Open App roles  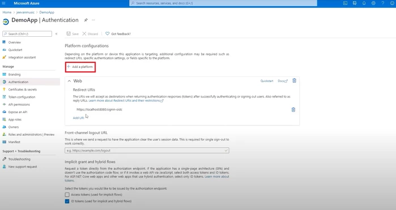click(15, 119)
